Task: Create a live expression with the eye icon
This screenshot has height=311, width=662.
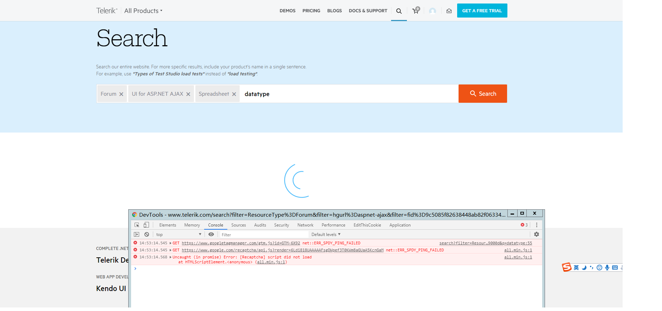Action: pyautogui.click(x=211, y=235)
